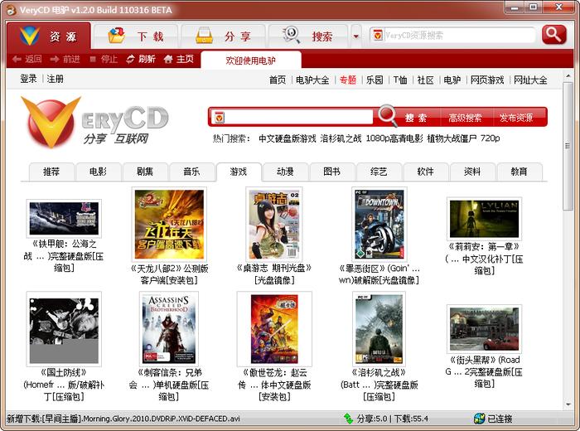Expand the dropdown arrow beside 搜索

point(355,36)
